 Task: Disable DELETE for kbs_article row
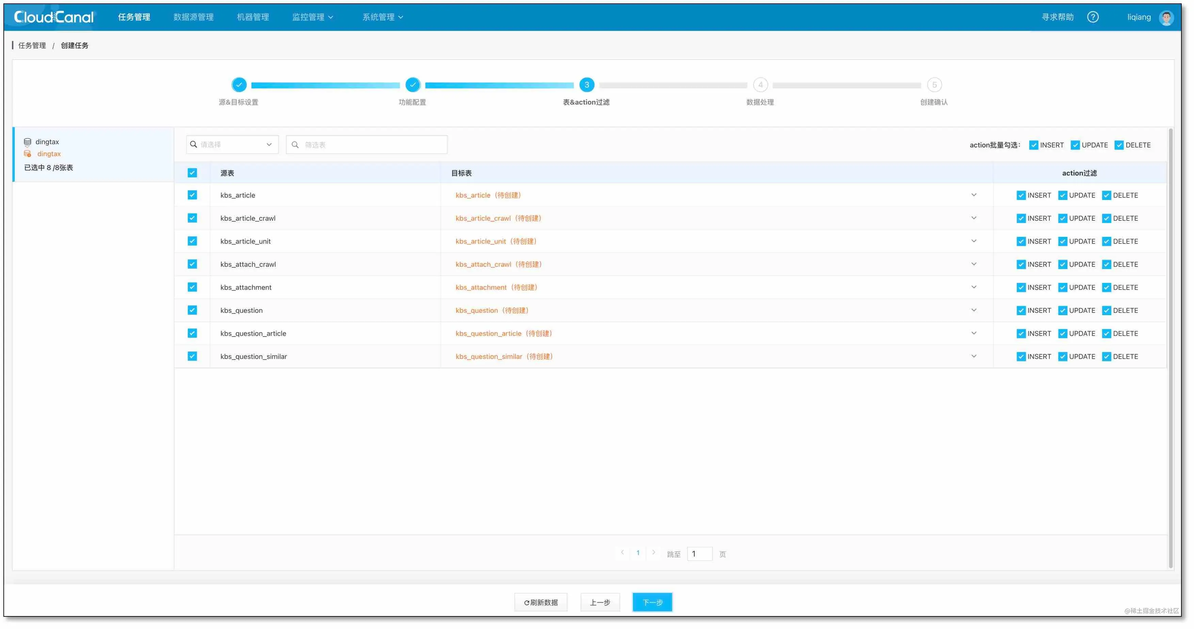click(1106, 195)
